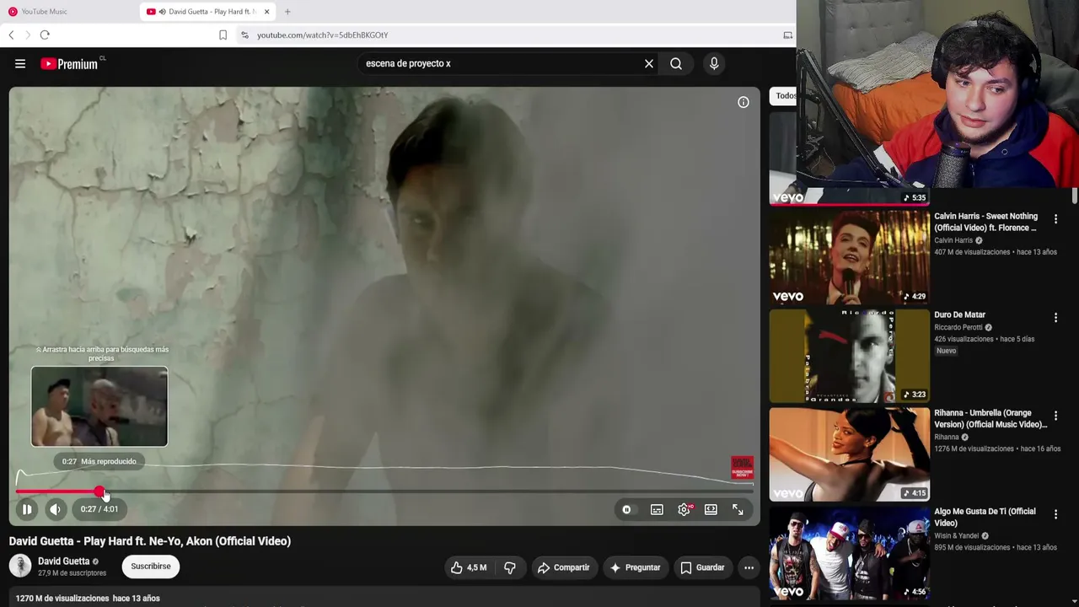Click the 0:27 / 4:01 time display
Screen dimensions: 1079x607
(x=99, y=509)
